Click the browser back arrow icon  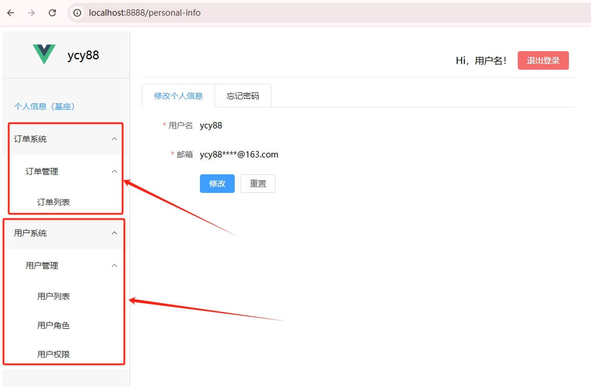10,13
